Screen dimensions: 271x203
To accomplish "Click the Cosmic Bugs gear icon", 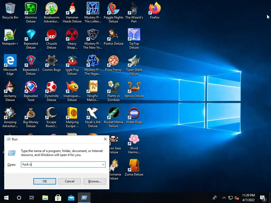I will [52, 63].
